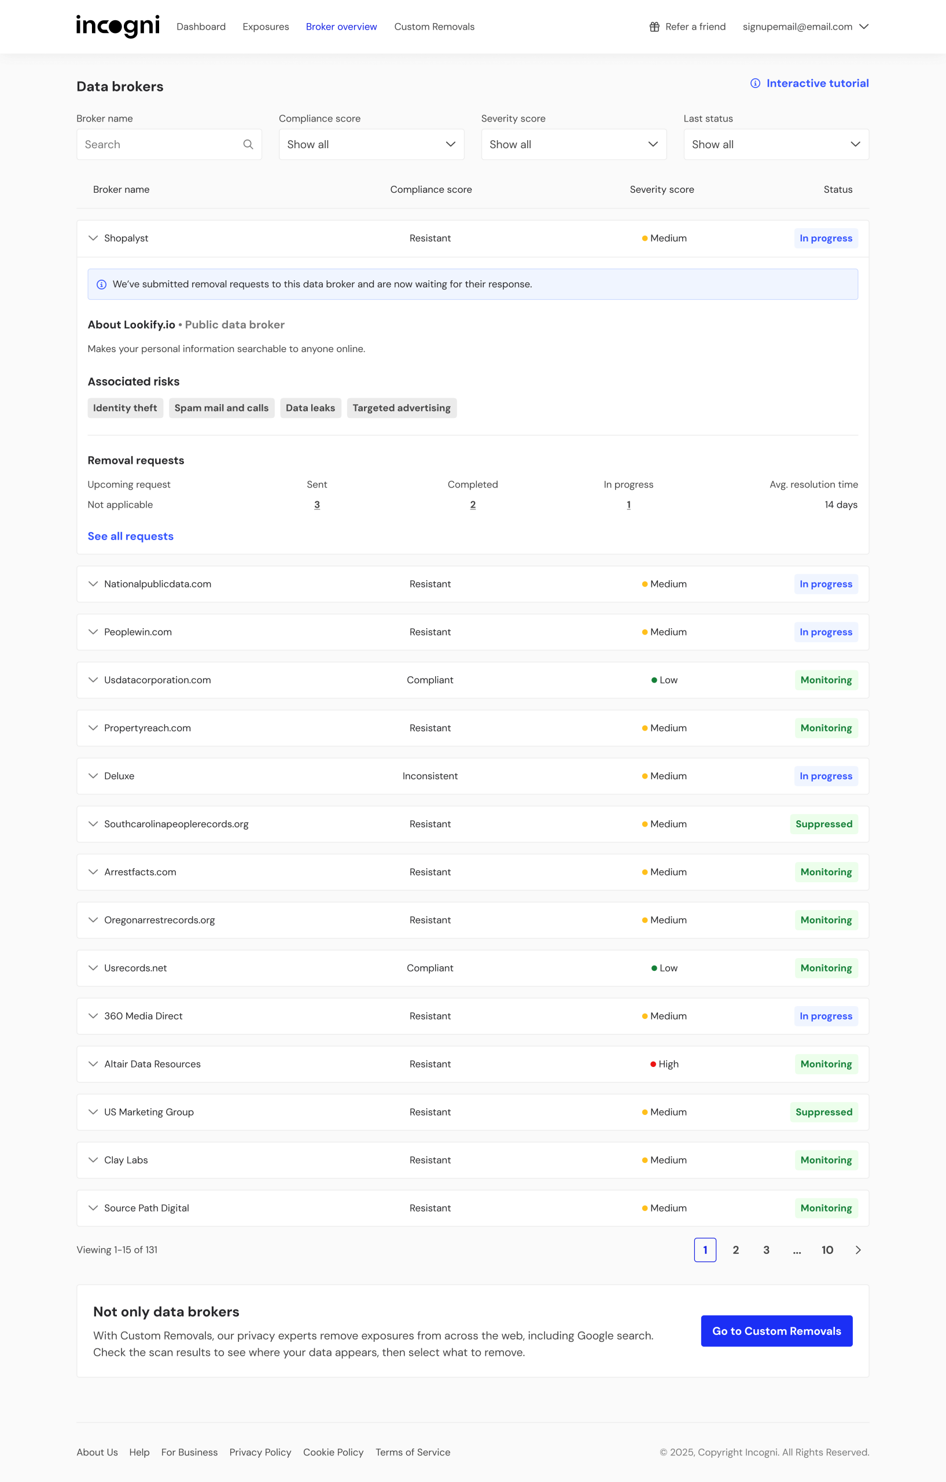
Task: Expand the Source Path Digital row
Action: 93,1208
